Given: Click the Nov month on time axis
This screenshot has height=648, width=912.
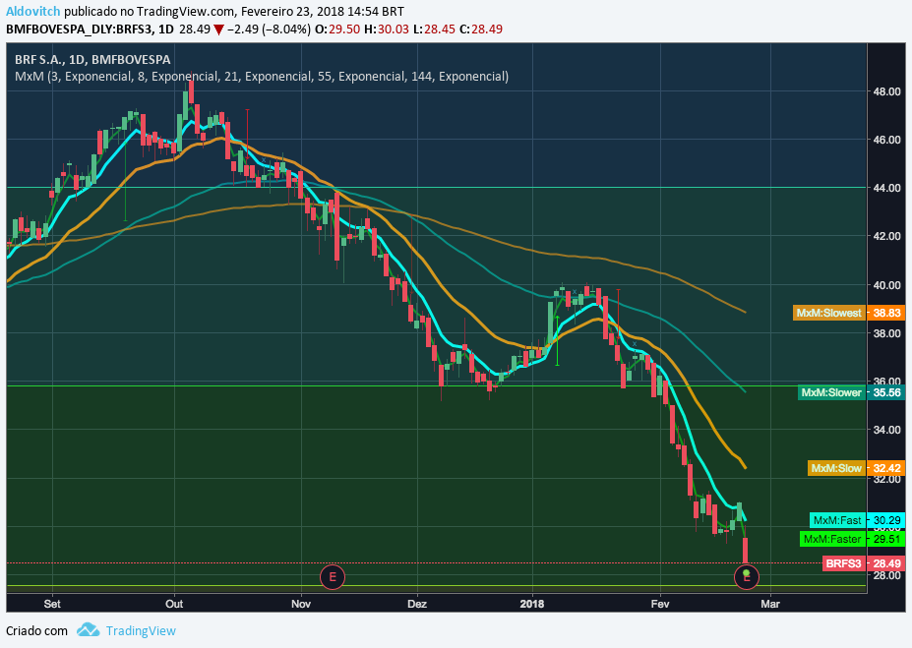Looking at the screenshot, I should click(x=301, y=604).
